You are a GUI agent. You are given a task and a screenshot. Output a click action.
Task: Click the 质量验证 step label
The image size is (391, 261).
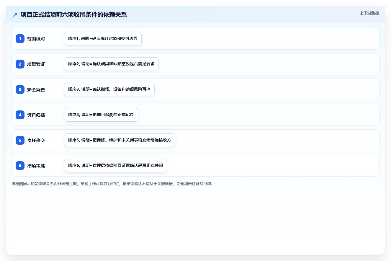click(x=36, y=64)
